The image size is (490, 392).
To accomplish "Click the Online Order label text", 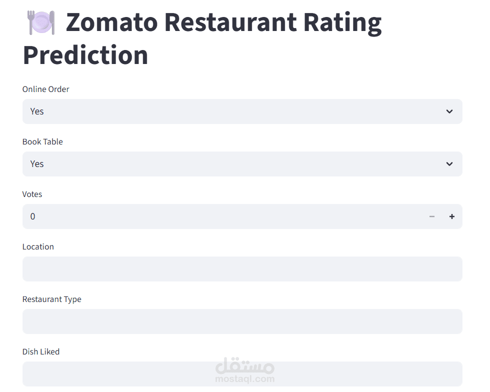I will pyautogui.click(x=45, y=89).
